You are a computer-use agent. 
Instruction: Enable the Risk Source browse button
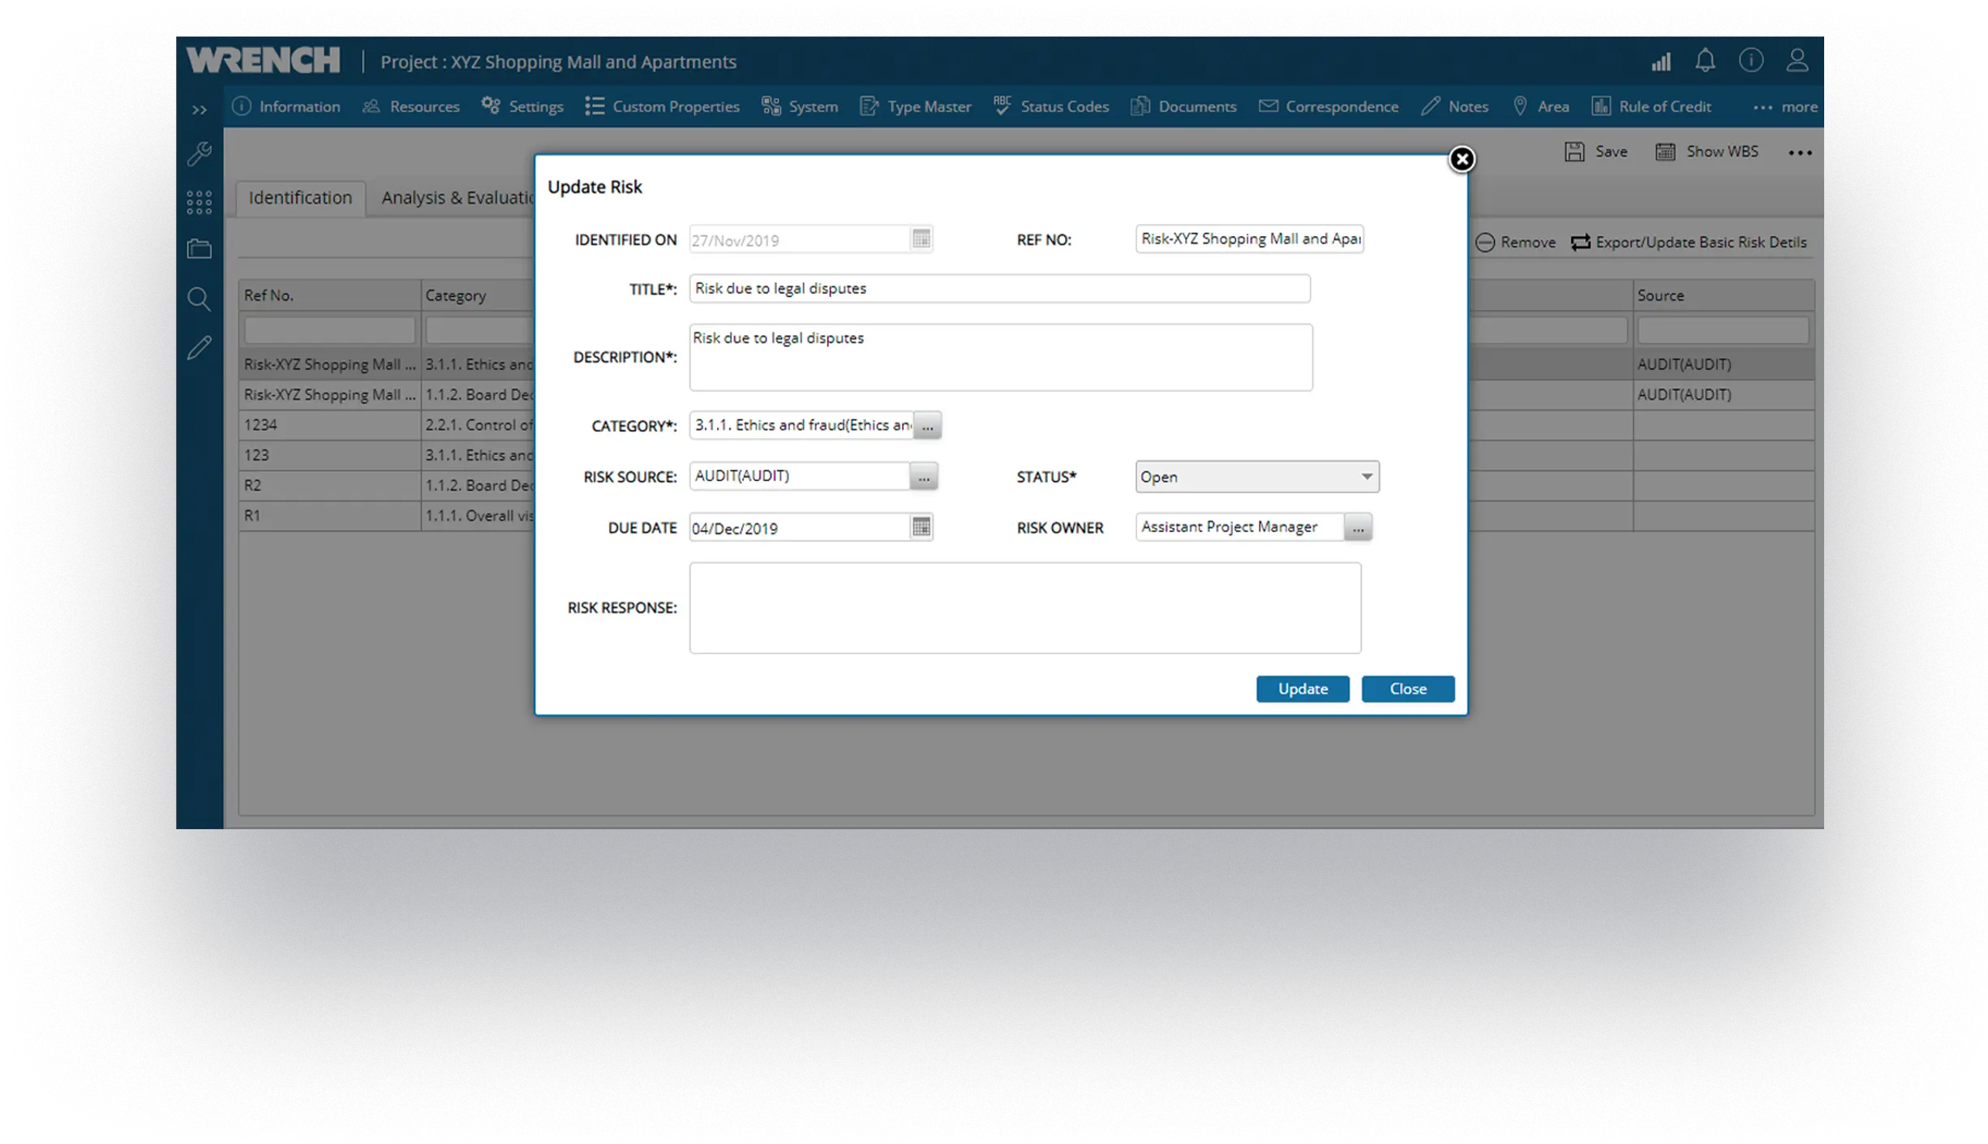[923, 475]
